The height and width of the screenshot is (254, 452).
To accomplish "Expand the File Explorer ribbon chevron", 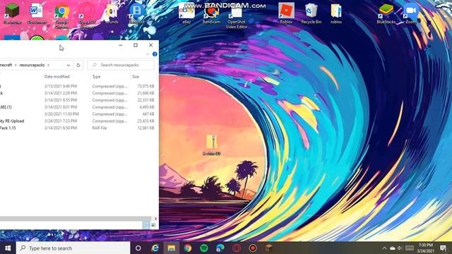I will click(x=148, y=54).
